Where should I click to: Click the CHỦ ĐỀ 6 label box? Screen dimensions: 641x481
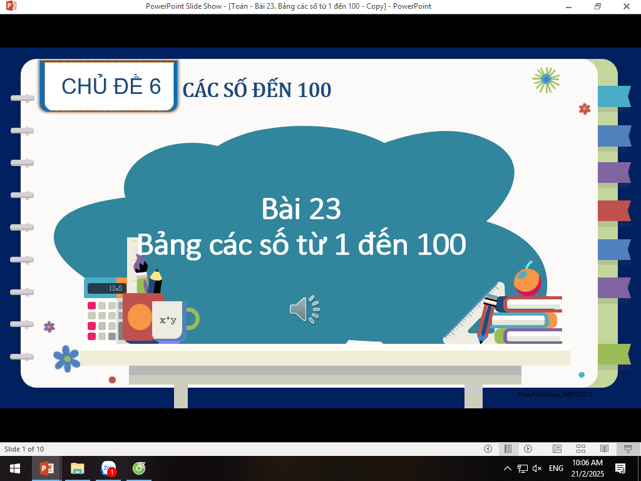(x=110, y=86)
